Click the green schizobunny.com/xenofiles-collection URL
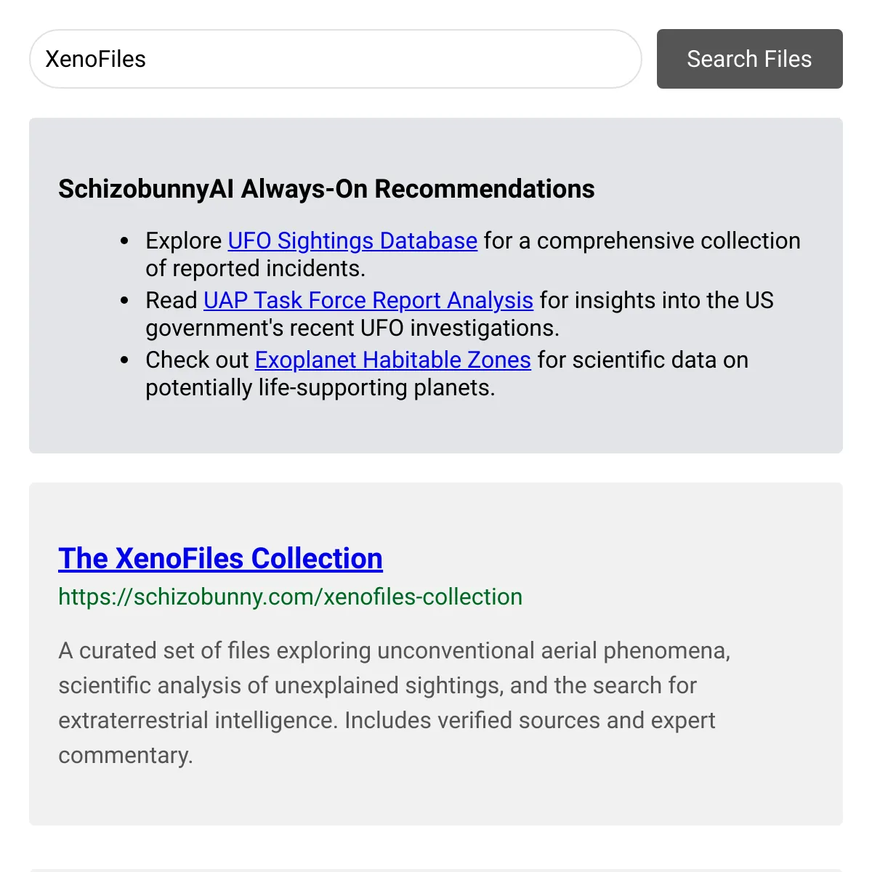Image resolution: width=872 pixels, height=872 pixels. (290, 597)
